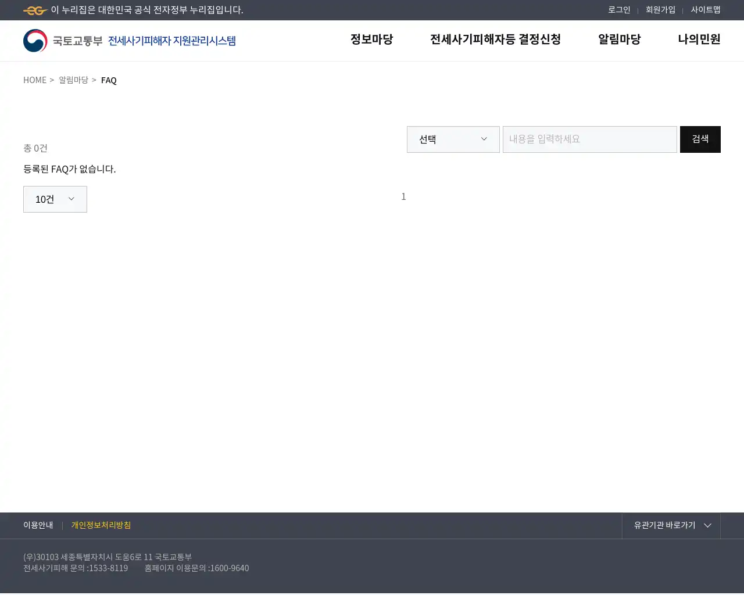Click the footer address line 세종특별자치시 도움6로 11

coord(108,557)
